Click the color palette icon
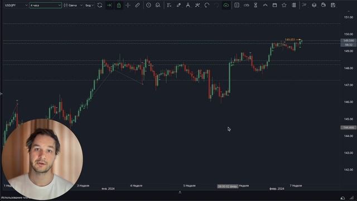 [324, 5]
